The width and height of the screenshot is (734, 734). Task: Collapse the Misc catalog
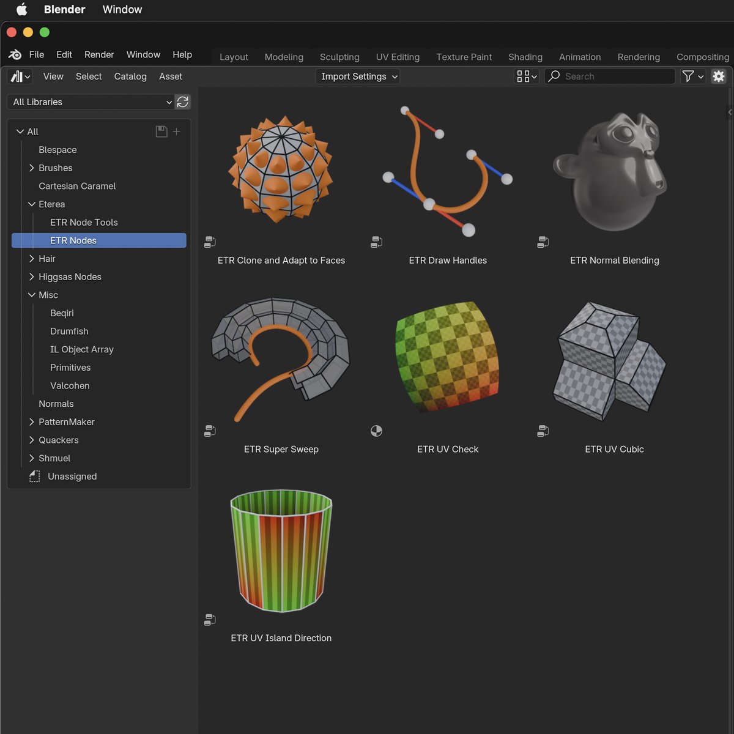pyautogui.click(x=32, y=295)
